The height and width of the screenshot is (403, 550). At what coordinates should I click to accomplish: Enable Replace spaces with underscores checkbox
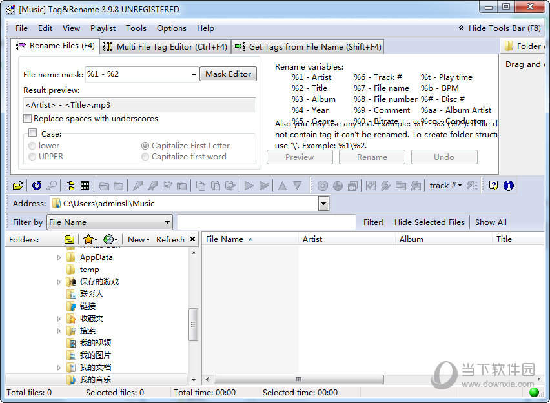[27, 119]
